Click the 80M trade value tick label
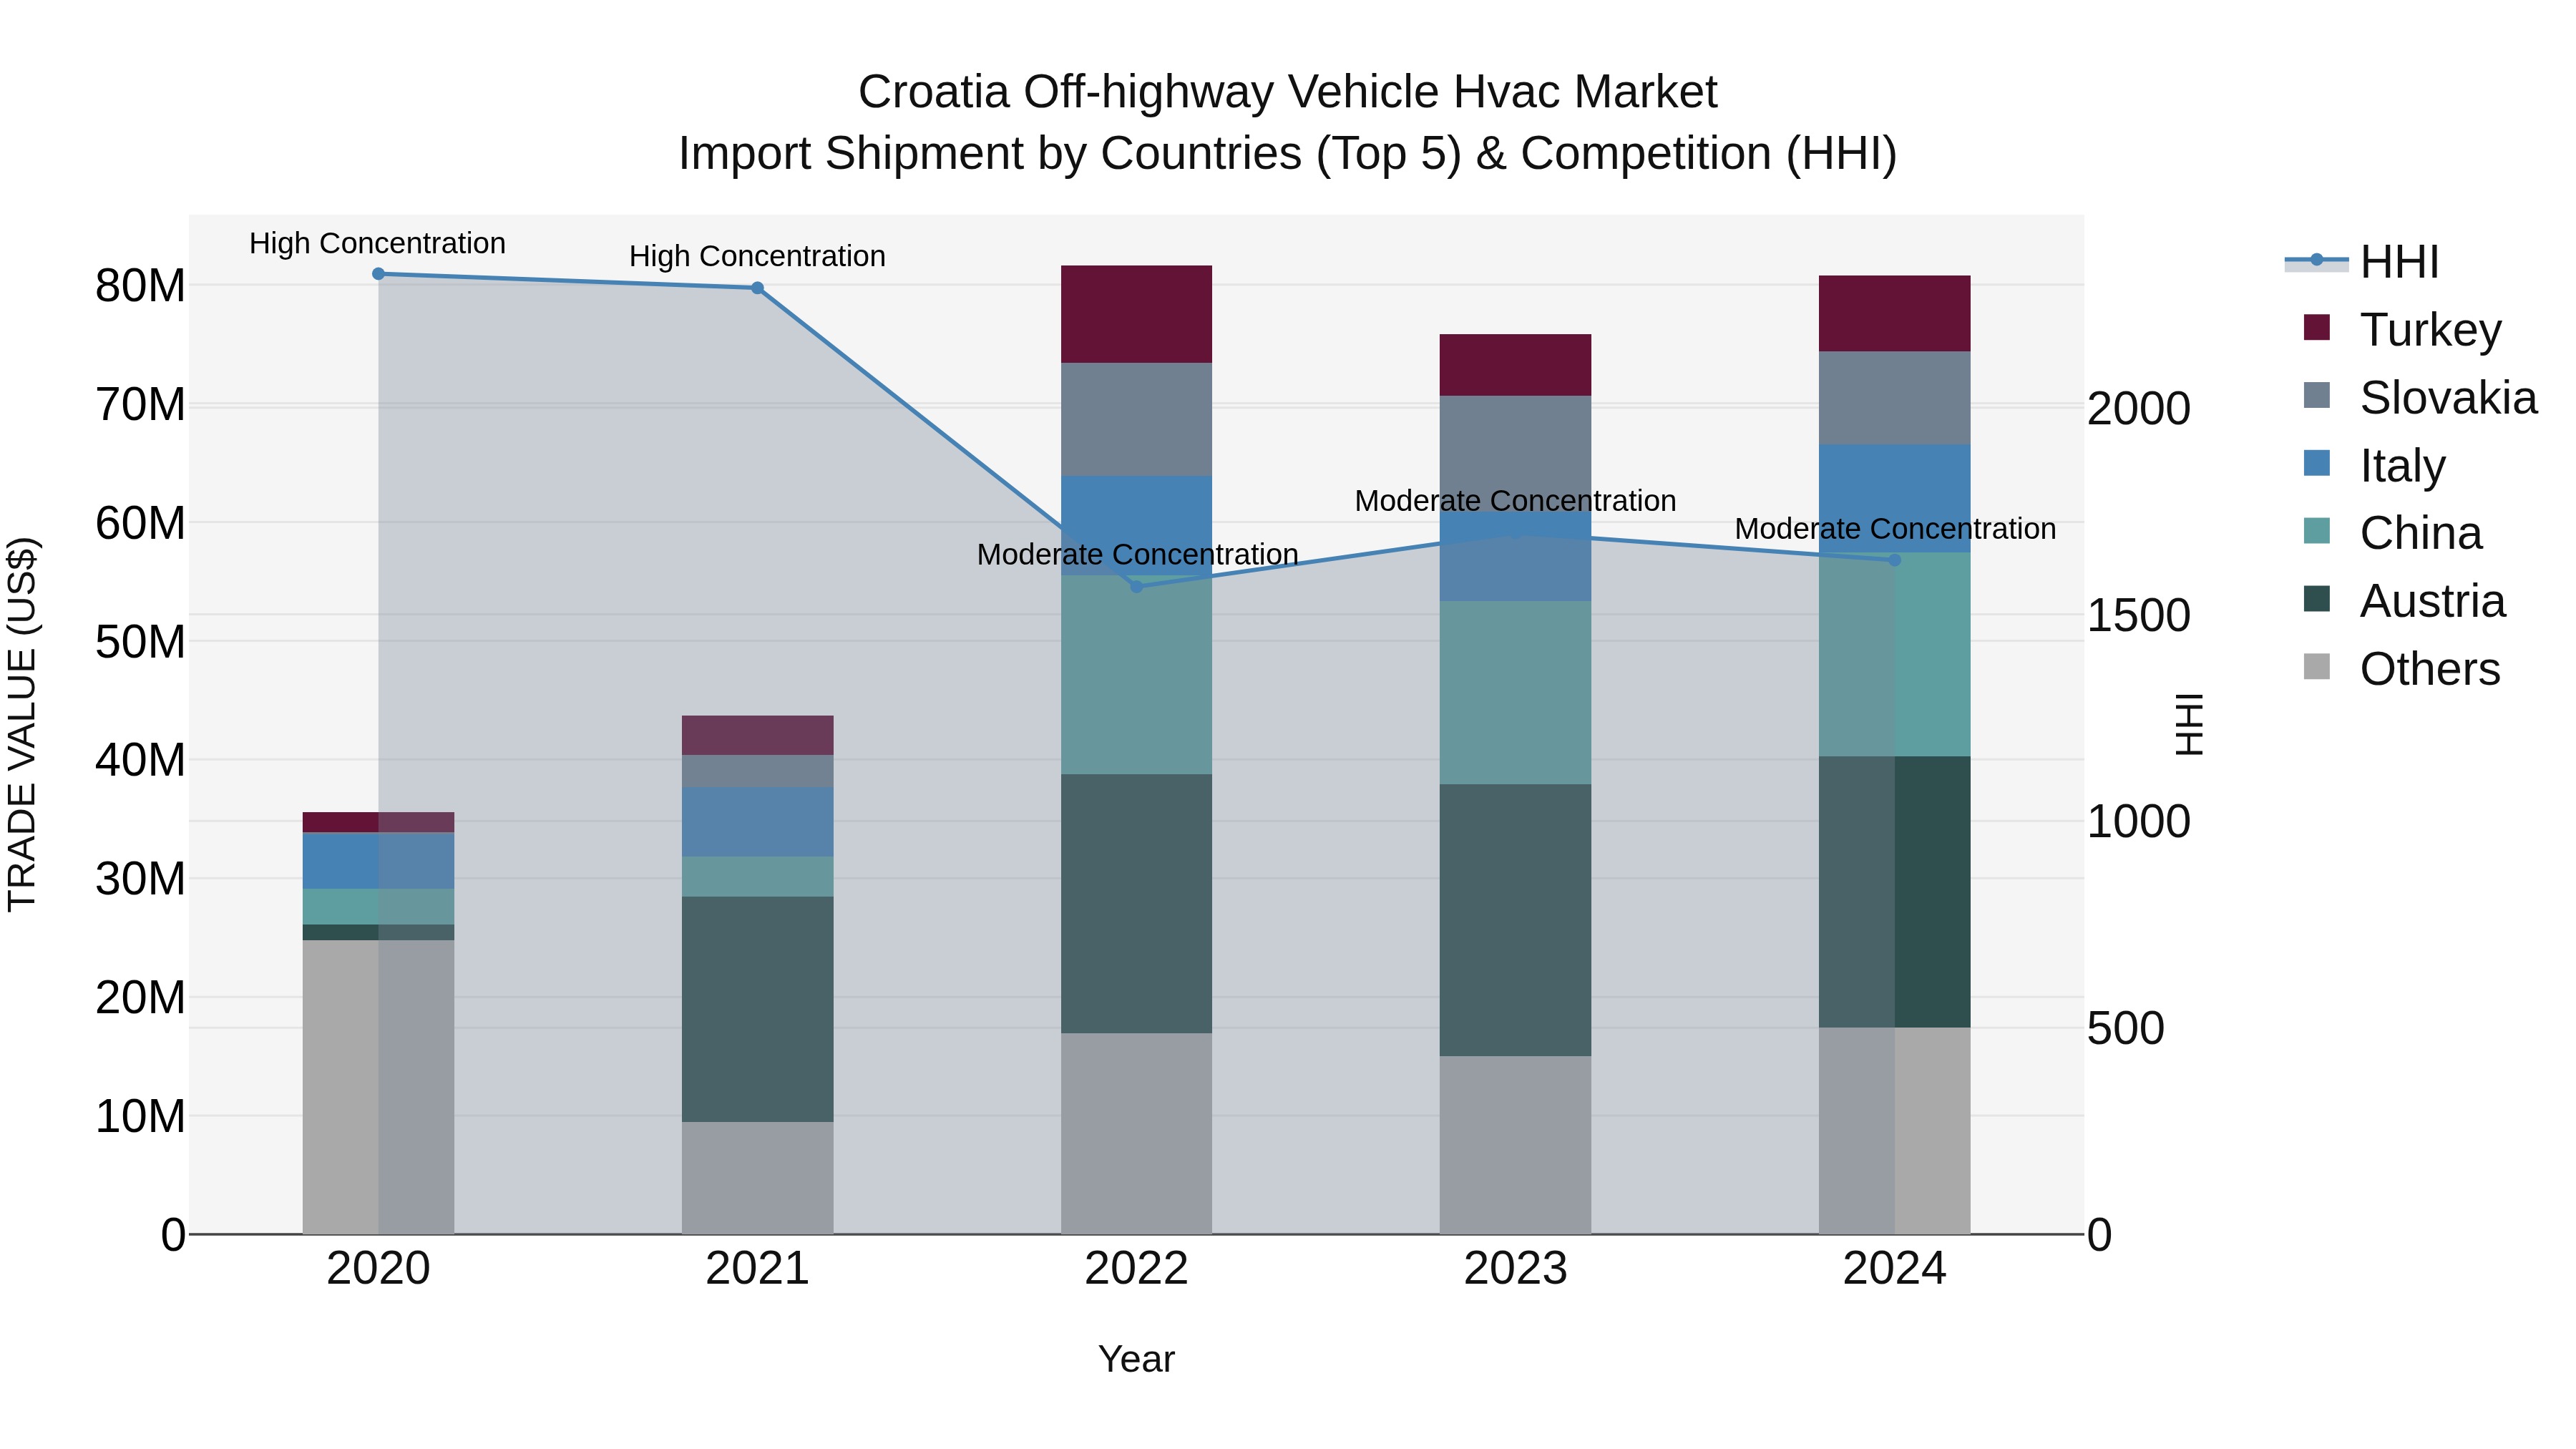 click(x=140, y=286)
